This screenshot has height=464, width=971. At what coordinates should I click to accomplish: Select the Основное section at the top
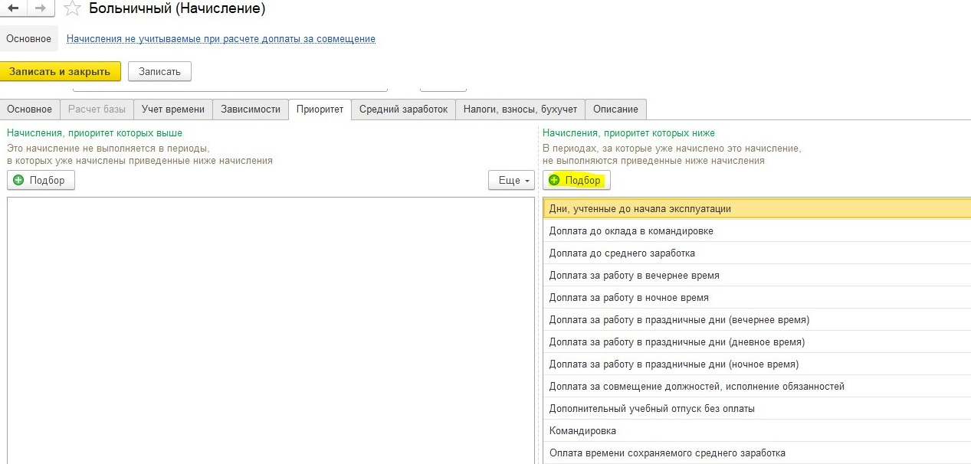(x=29, y=38)
